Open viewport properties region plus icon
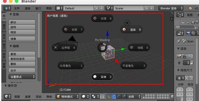The height and width of the screenshot is (101, 199). (172, 19)
